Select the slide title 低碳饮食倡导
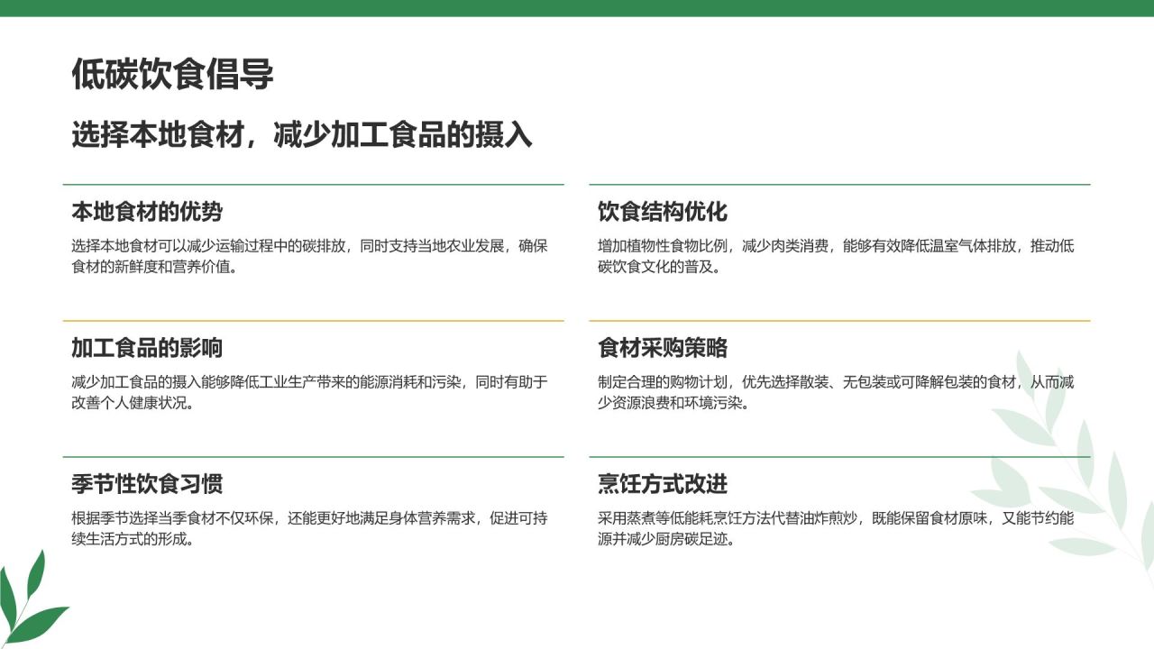The height and width of the screenshot is (649, 1154). [x=172, y=76]
